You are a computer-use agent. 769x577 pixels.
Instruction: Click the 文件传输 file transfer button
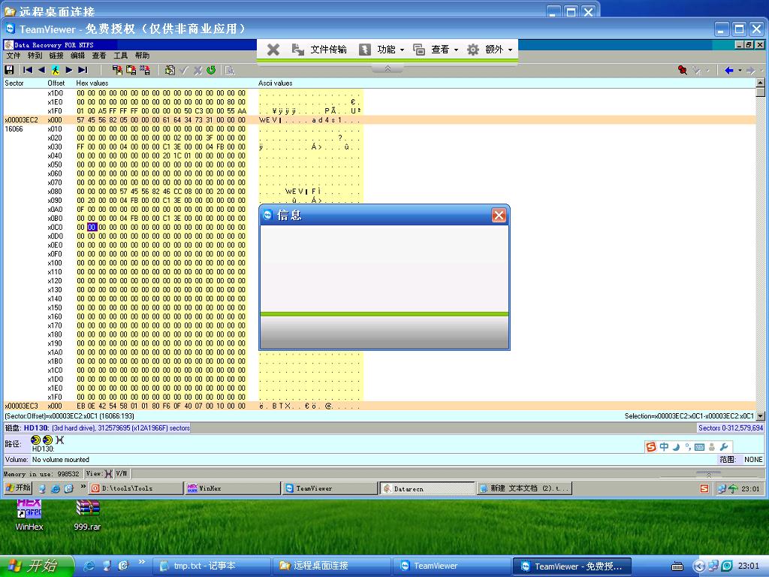[x=319, y=50]
